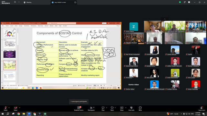
Task: Open Zoom from the Windows taskbar
Action: [x=29, y=114]
